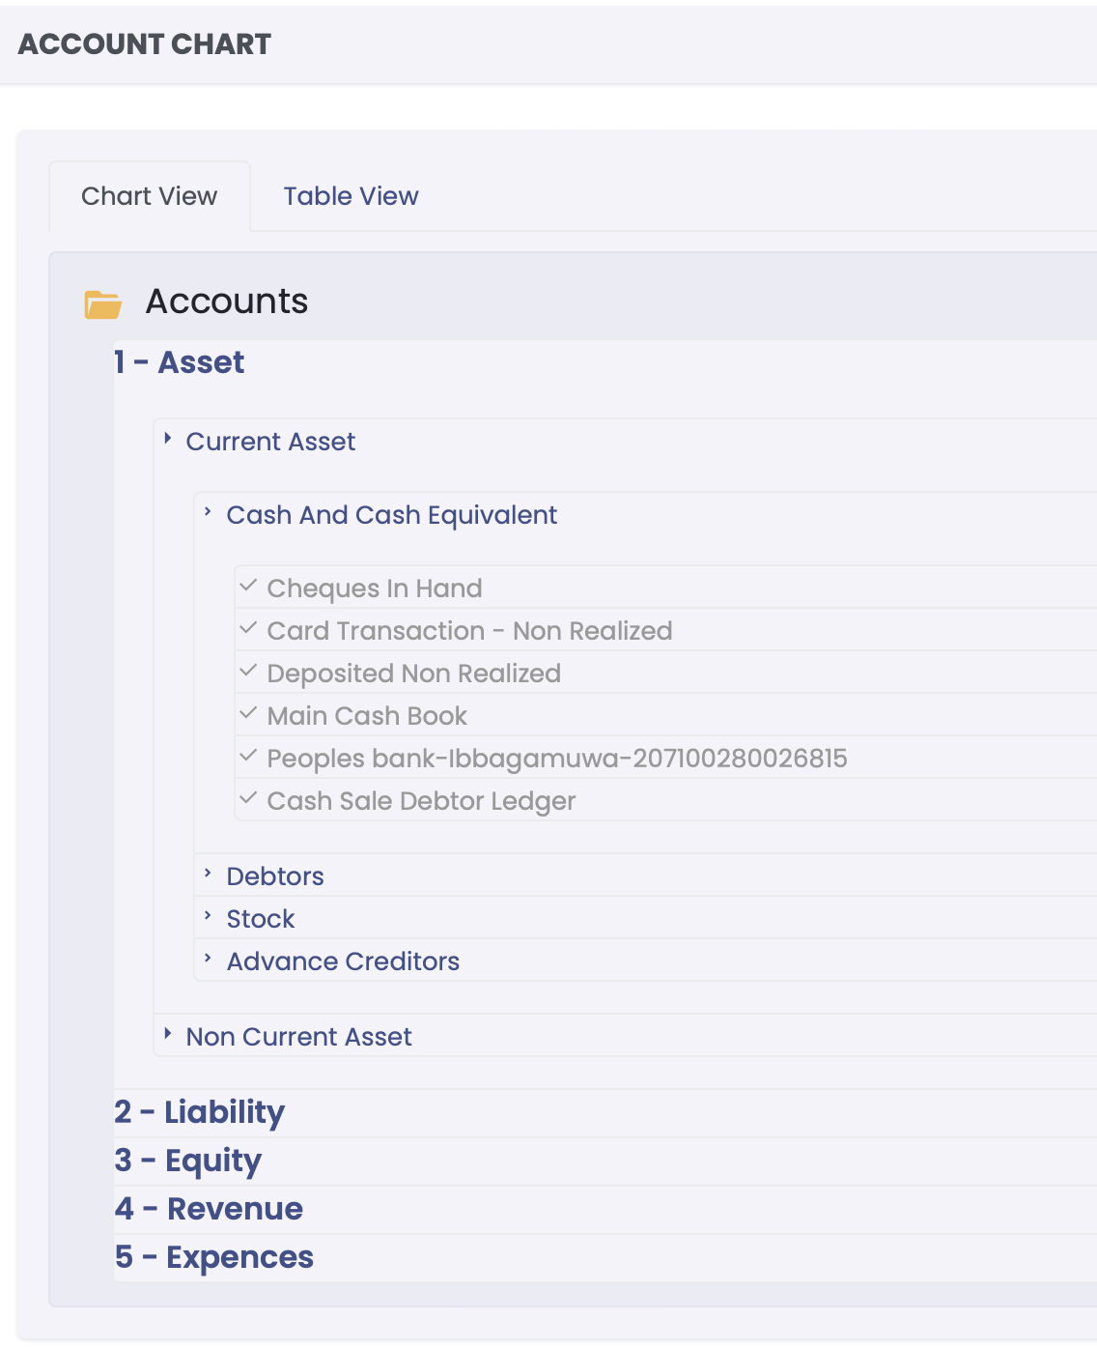Select the Chart View tab
The image size is (1097, 1349).
(x=150, y=196)
